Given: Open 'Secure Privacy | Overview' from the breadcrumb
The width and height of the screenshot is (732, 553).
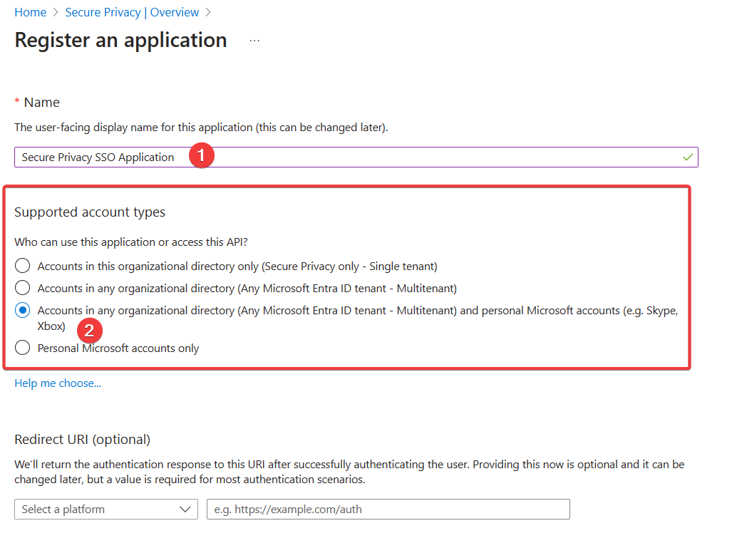Looking at the screenshot, I should click(132, 12).
